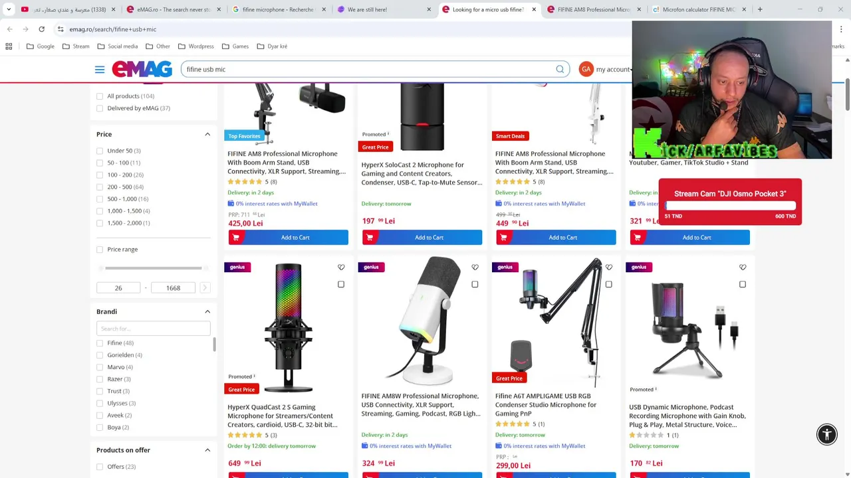Check the Razer brand filter

click(x=100, y=379)
